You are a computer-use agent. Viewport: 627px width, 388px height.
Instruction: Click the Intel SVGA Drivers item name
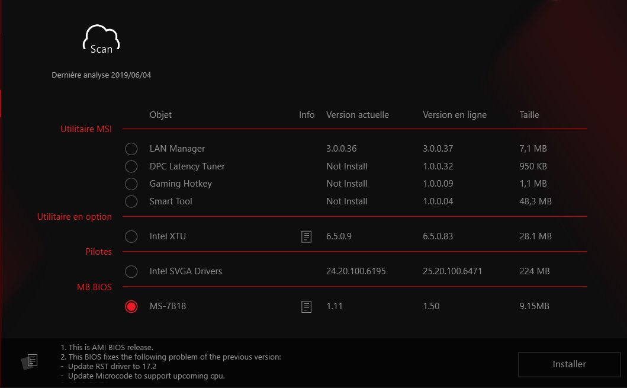point(185,271)
